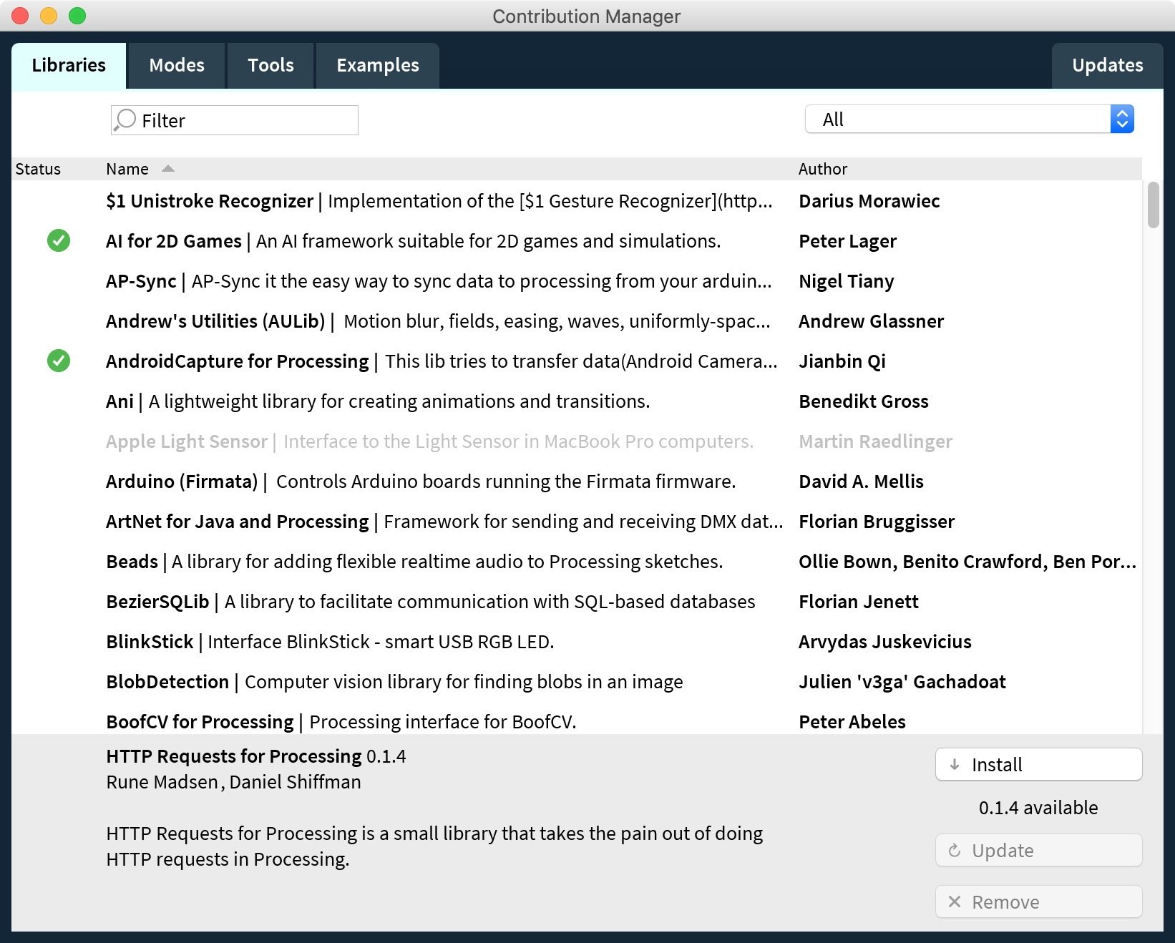1175x943 pixels.
Task: Open the All category dropdown
Action: click(969, 119)
